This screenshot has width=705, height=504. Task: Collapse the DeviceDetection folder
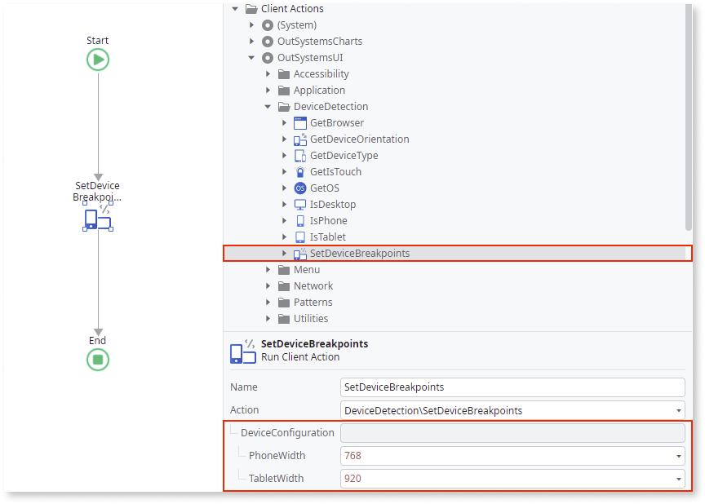click(x=268, y=106)
